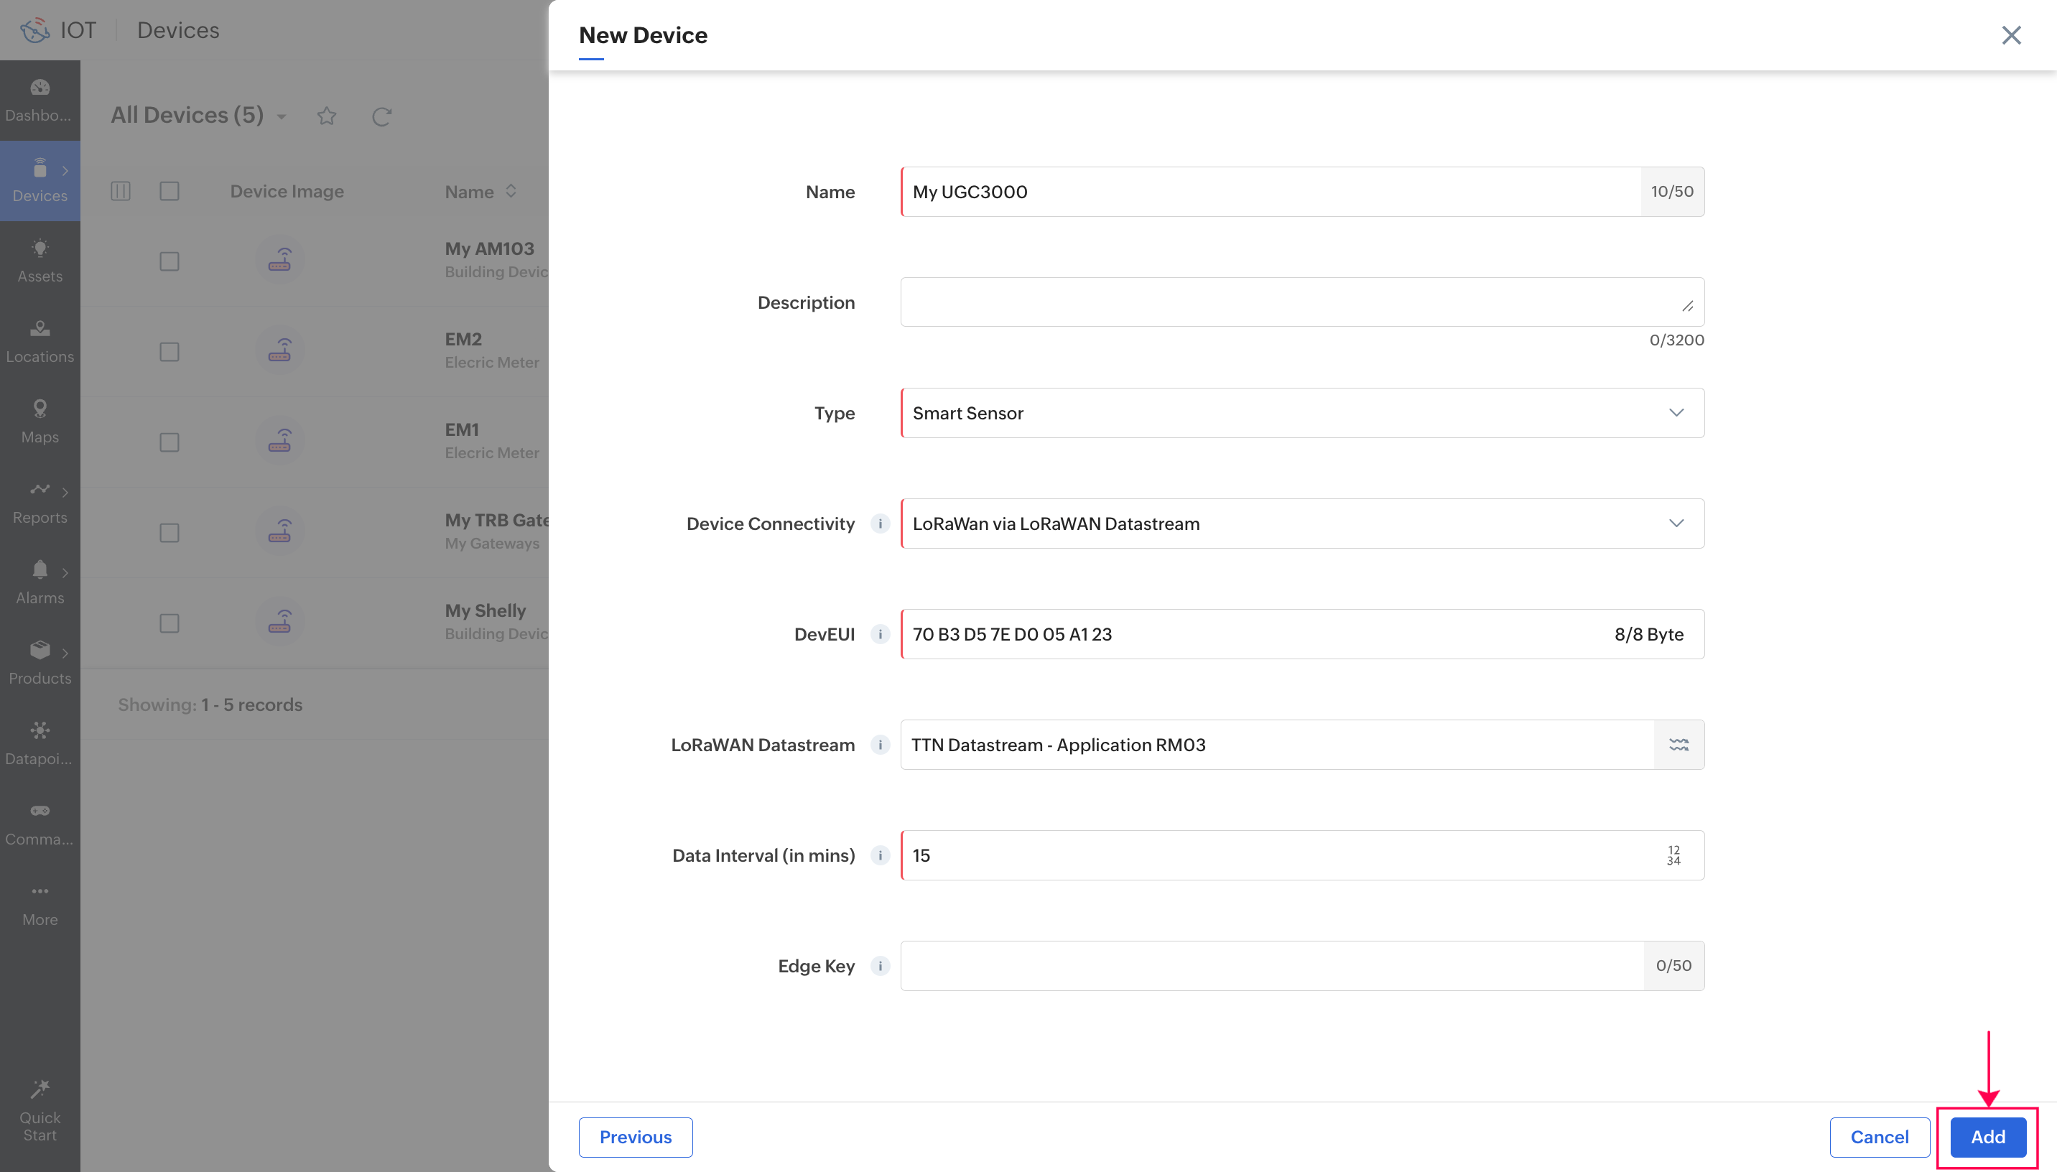The height and width of the screenshot is (1172, 2057).
Task: Click the info icon beside Edge Key
Action: tap(880, 966)
